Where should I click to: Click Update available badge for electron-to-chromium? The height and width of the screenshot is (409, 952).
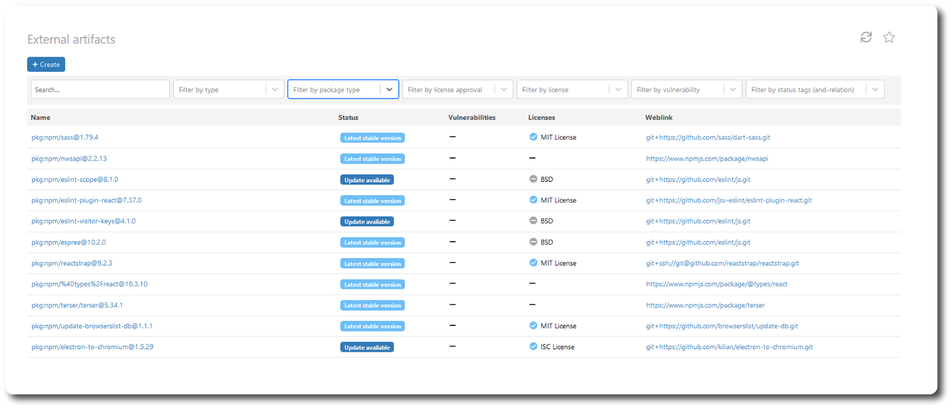click(367, 348)
